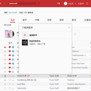Click the 操作 column header
This screenshot has height=91, width=91.
(10, 43)
